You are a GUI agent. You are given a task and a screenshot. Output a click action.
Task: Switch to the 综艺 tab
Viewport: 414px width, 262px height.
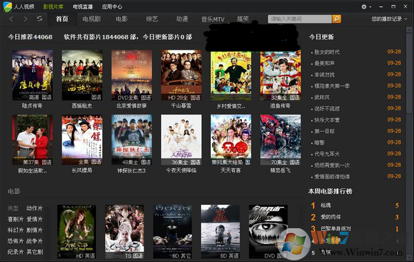coord(152,19)
